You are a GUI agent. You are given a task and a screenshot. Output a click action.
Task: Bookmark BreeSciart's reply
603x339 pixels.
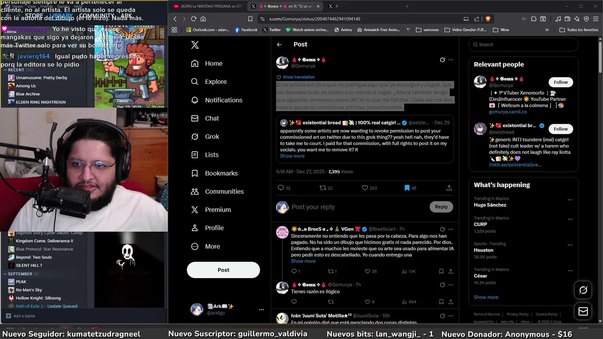point(441,271)
